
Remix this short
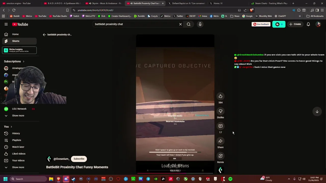click(221, 156)
